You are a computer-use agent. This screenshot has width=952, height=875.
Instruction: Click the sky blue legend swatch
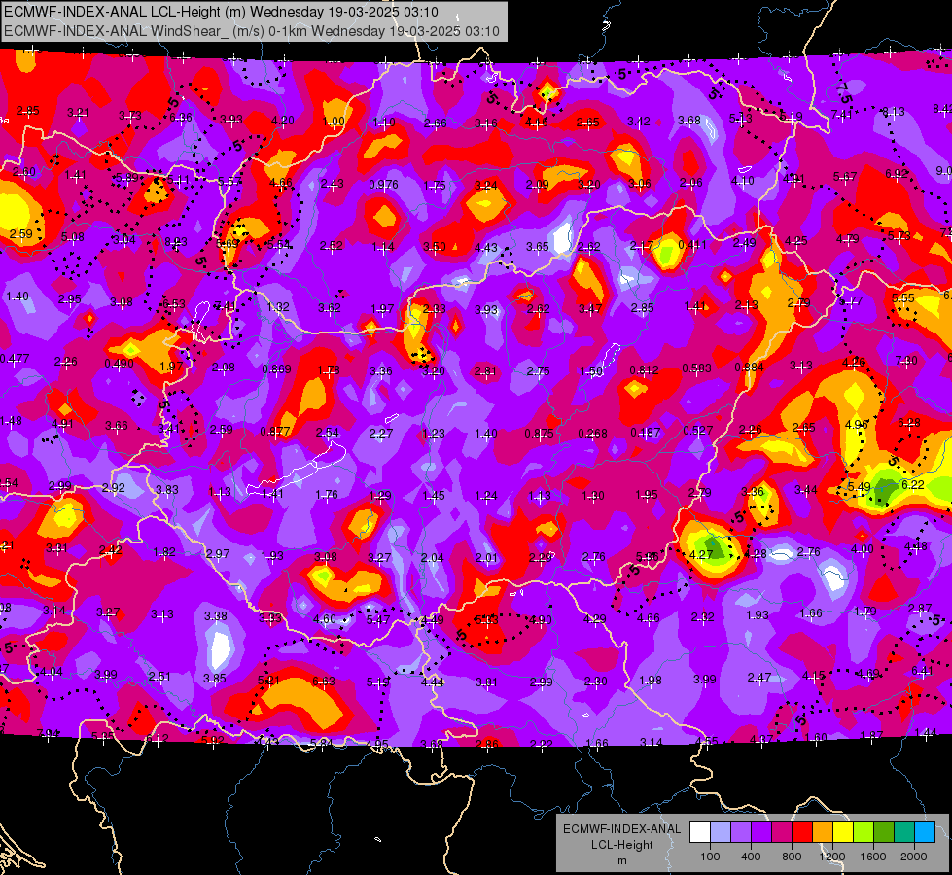[x=926, y=831]
